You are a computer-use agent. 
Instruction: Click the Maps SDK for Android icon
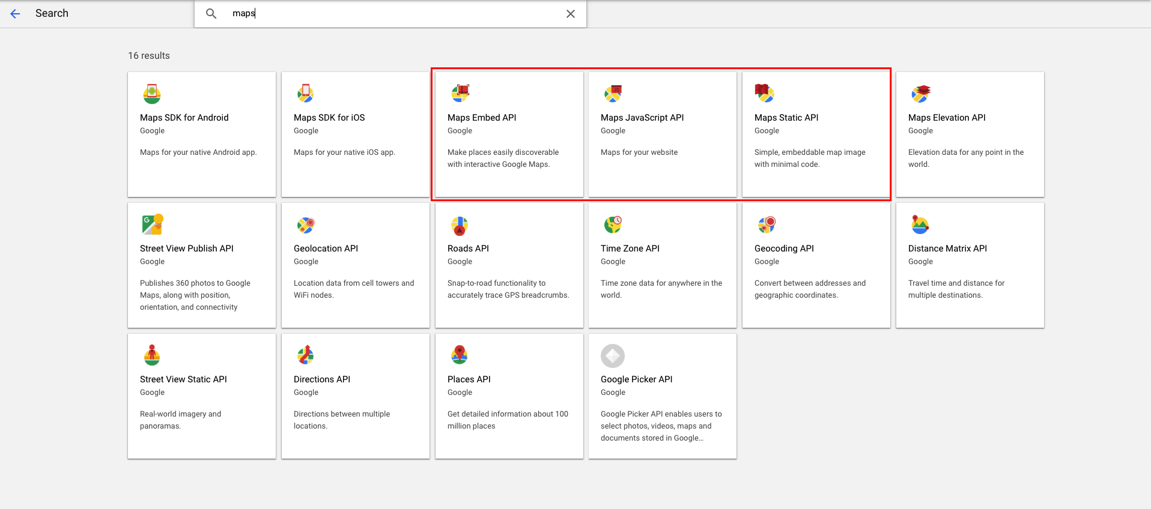[152, 94]
